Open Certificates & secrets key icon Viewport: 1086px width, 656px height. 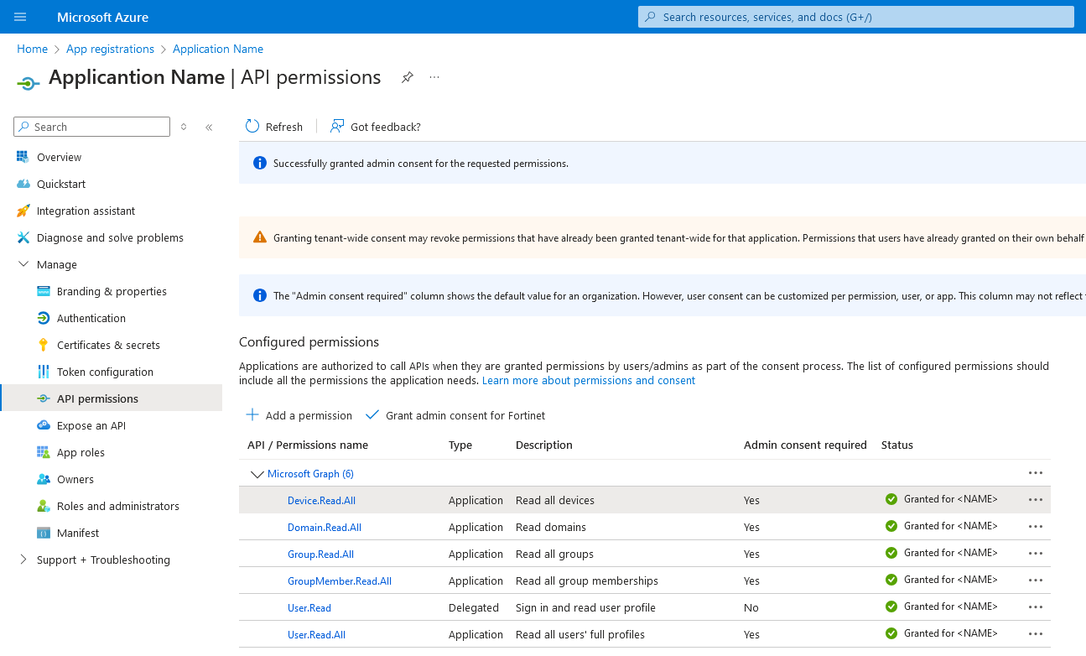[44, 345]
